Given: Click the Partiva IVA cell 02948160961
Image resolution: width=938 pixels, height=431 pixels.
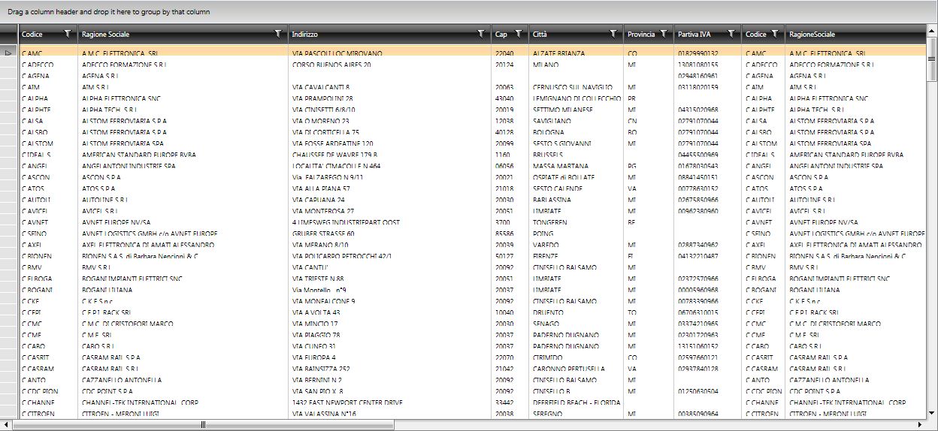Looking at the screenshot, I should pos(708,76).
